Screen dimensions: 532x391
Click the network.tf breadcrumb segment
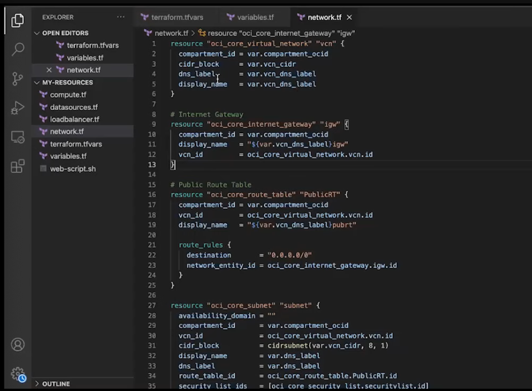point(171,33)
